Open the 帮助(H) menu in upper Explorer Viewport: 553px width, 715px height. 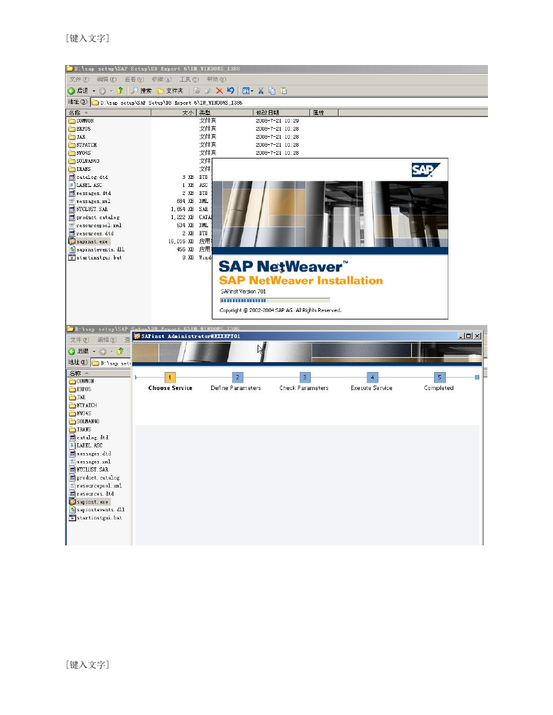pyautogui.click(x=216, y=79)
